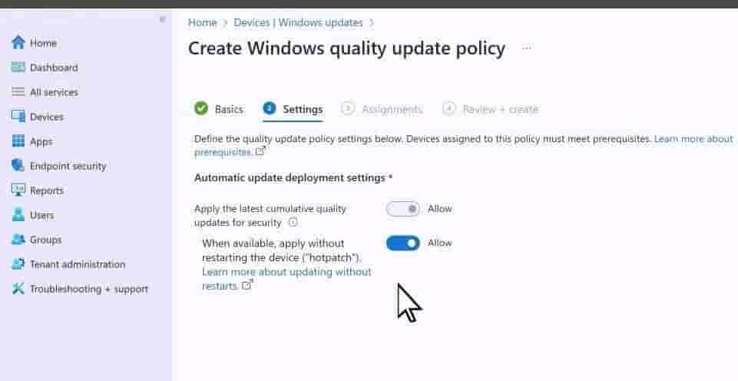Screen dimensions: 738x381
Task: Click Devices | Windows updates breadcrumb
Action: coord(298,22)
